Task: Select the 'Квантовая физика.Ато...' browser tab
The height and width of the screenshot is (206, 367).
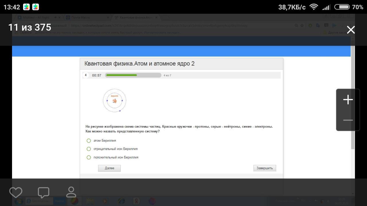Action: tap(135, 17)
